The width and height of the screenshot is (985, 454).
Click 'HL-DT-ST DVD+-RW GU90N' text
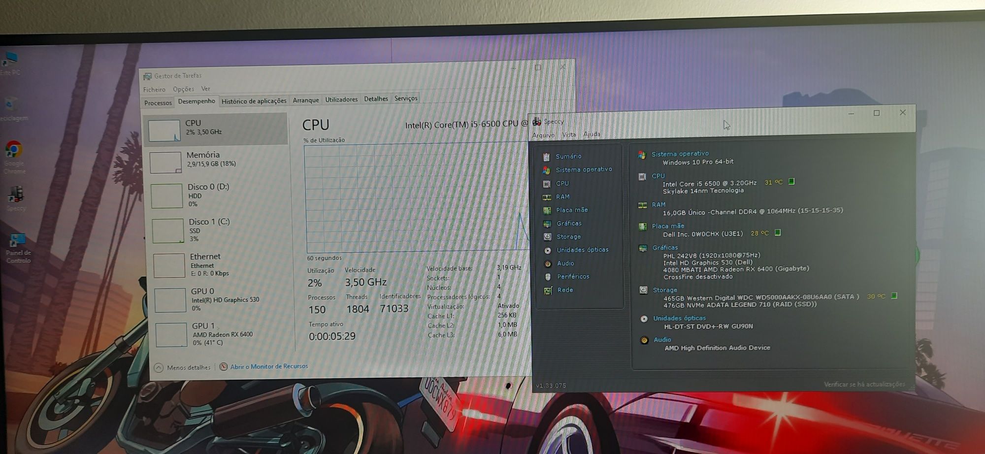click(x=708, y=326)
